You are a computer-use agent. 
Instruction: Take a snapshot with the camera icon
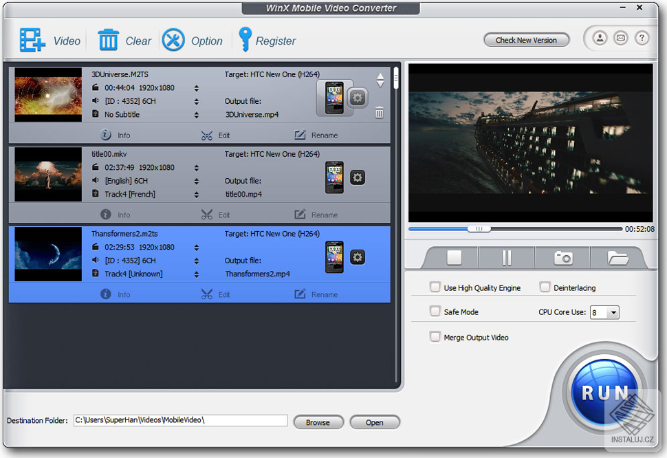pyautogui.click(x=562, y=257)
